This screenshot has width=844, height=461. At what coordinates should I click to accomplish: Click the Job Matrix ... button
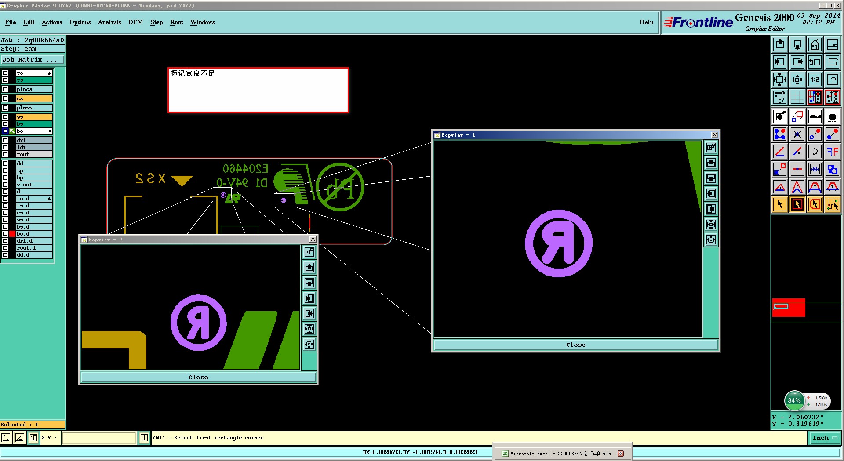(x=33, y=59)
